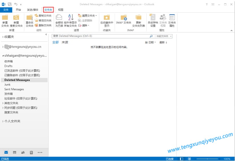Collapse the shhaigan@tengxunqiyeyo... account

click(x=3, y=56)
